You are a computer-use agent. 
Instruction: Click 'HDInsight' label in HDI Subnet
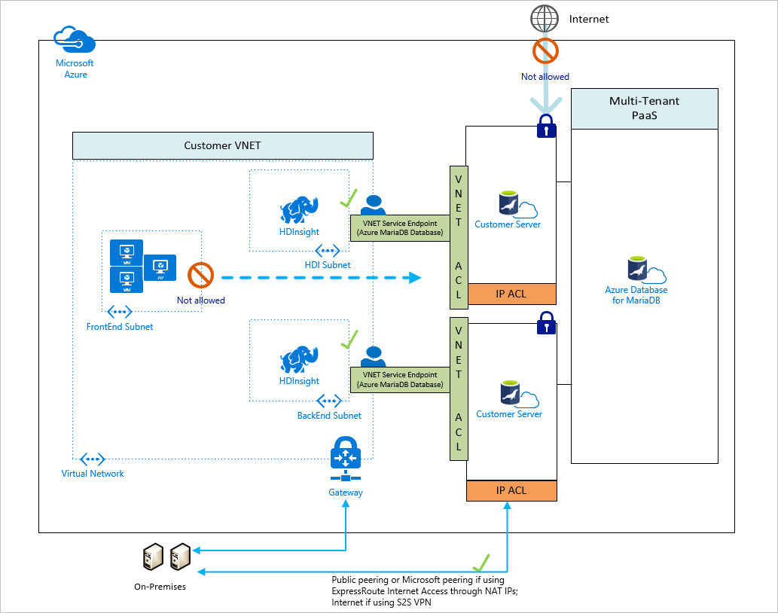(299, 232)
